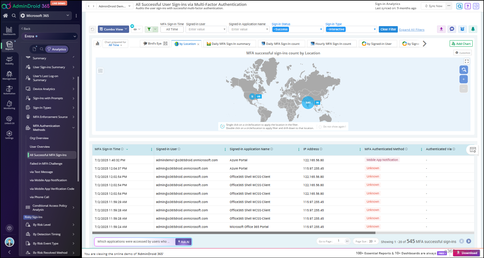Open the Combo View dropdown

tap(113, 29)
